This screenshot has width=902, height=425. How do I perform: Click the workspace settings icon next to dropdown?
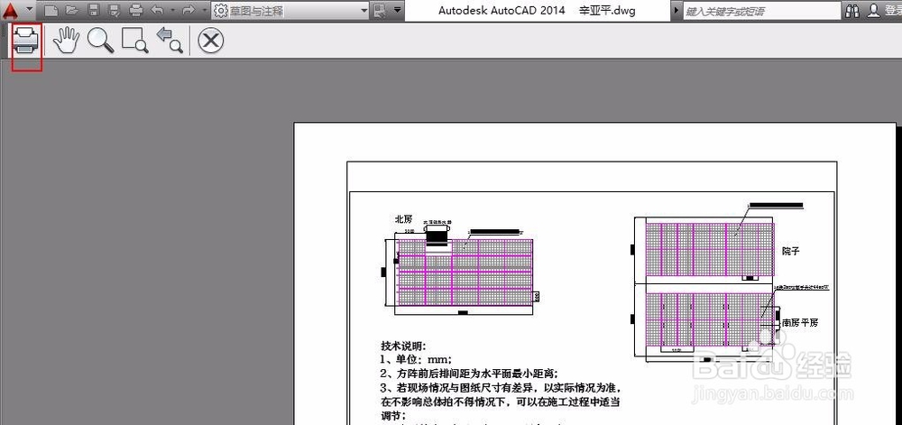379,10
